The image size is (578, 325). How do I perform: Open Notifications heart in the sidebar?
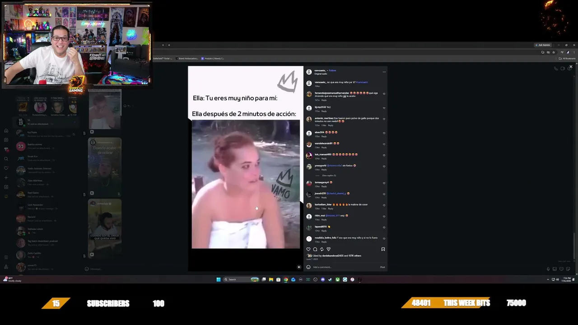pyautogui.click(x=6, y=168)
